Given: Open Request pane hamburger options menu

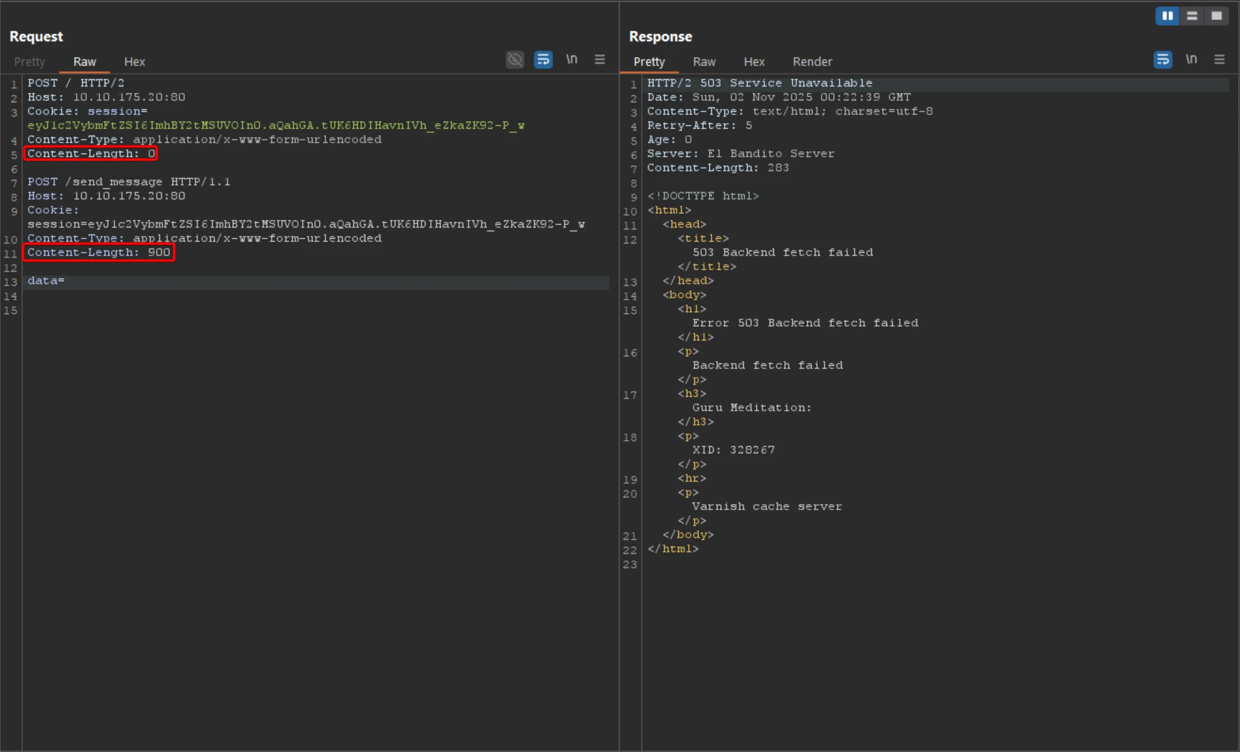Looking at the screenshot, I should tap(600, 60).
